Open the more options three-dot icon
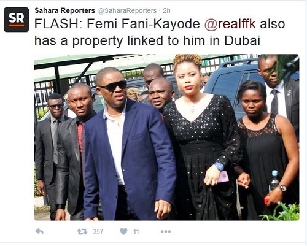Screen dimensions: 307x246 (166, 231)
